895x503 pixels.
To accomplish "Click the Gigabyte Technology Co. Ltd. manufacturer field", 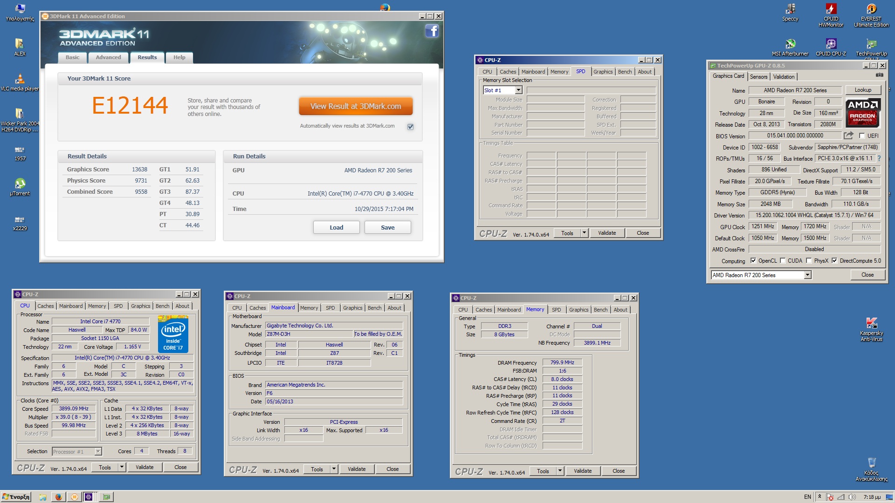I will pyautogui.click(x=334, y=326).
